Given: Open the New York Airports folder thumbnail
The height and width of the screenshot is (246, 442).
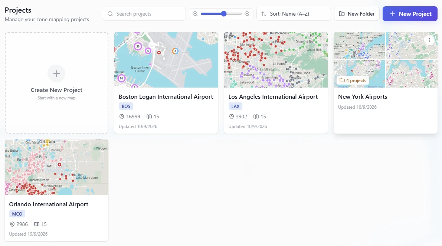Looking at the screenshot, I should 386,60.
